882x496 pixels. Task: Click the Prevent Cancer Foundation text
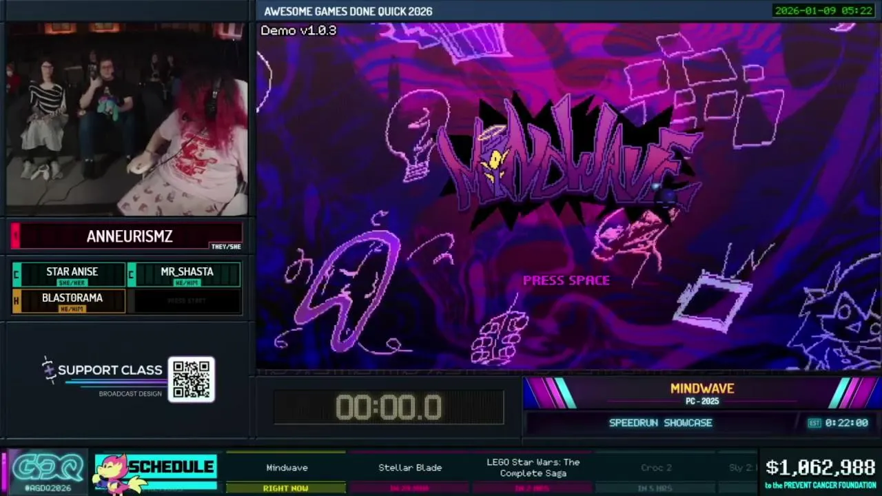point(821,486)
